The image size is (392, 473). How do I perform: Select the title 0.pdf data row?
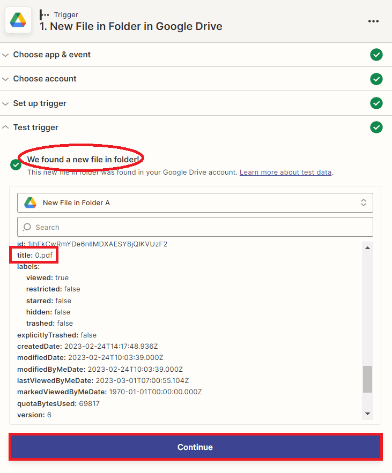click(35, 256)
